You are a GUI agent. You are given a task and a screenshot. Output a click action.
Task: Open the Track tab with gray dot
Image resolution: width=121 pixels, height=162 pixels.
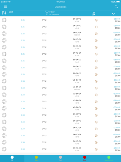(61, 158)
